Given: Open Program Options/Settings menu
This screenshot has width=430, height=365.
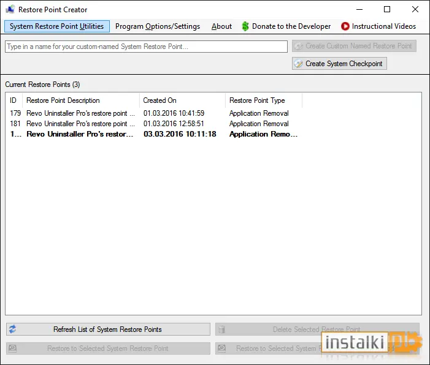Looking at the screenshot, I should pos(158,26).
